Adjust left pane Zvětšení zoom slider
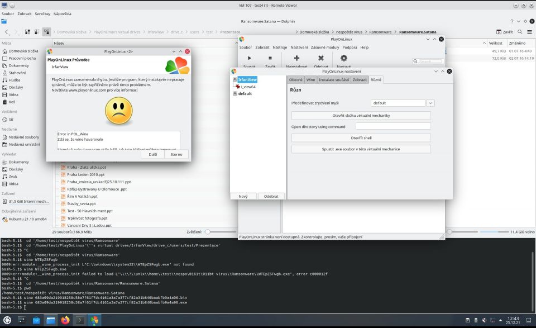This screenshot has width=536, height=328. 208,232
